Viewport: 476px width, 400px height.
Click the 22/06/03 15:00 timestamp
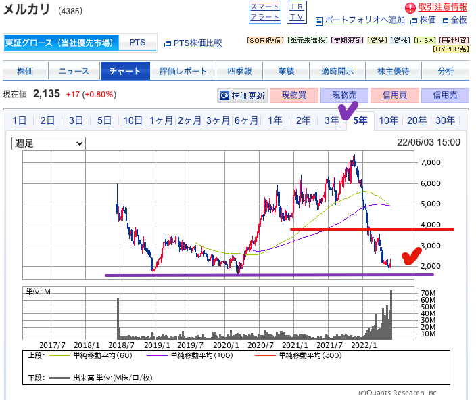pyautogui.click(x=429, y=142)
